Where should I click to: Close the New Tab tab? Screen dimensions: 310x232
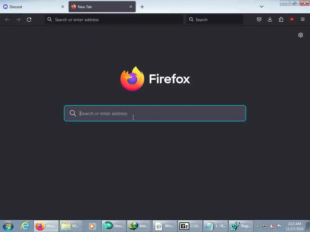[x=131, y=7]
